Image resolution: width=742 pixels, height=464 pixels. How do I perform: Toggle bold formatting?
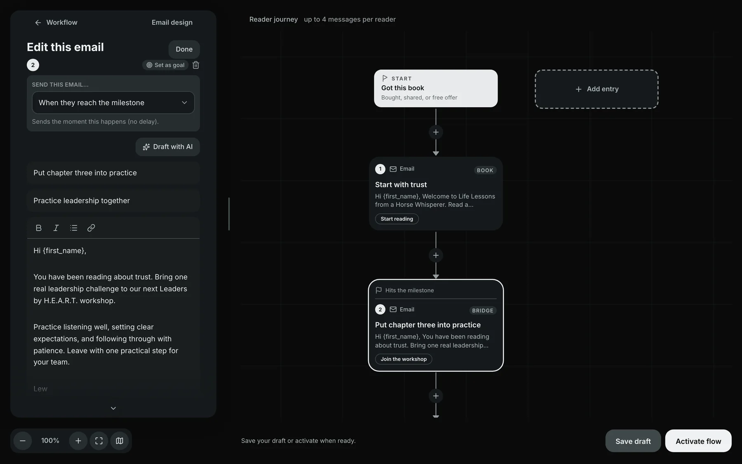(x=39, y=228)
